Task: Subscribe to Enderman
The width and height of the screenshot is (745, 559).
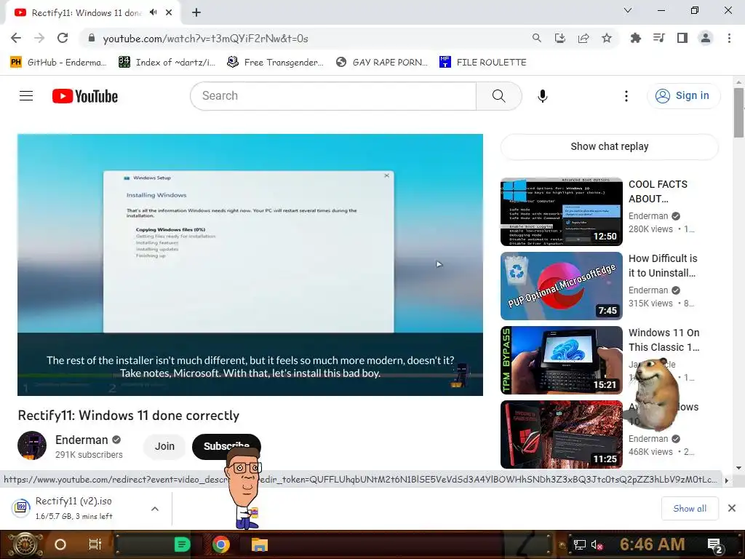Action: point(226,446)
